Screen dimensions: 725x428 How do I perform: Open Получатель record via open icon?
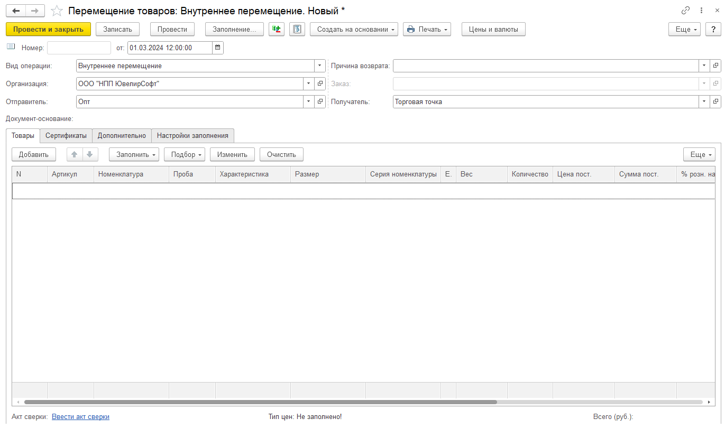point(715,101)
